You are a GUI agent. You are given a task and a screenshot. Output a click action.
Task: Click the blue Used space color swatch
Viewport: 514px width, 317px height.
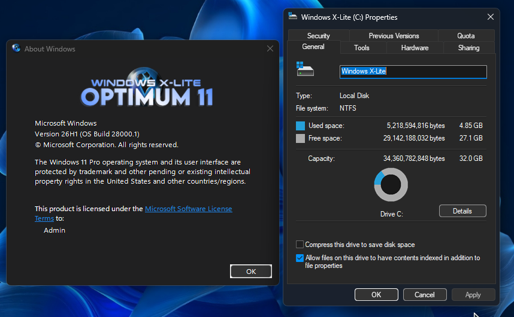pos(300,126)
